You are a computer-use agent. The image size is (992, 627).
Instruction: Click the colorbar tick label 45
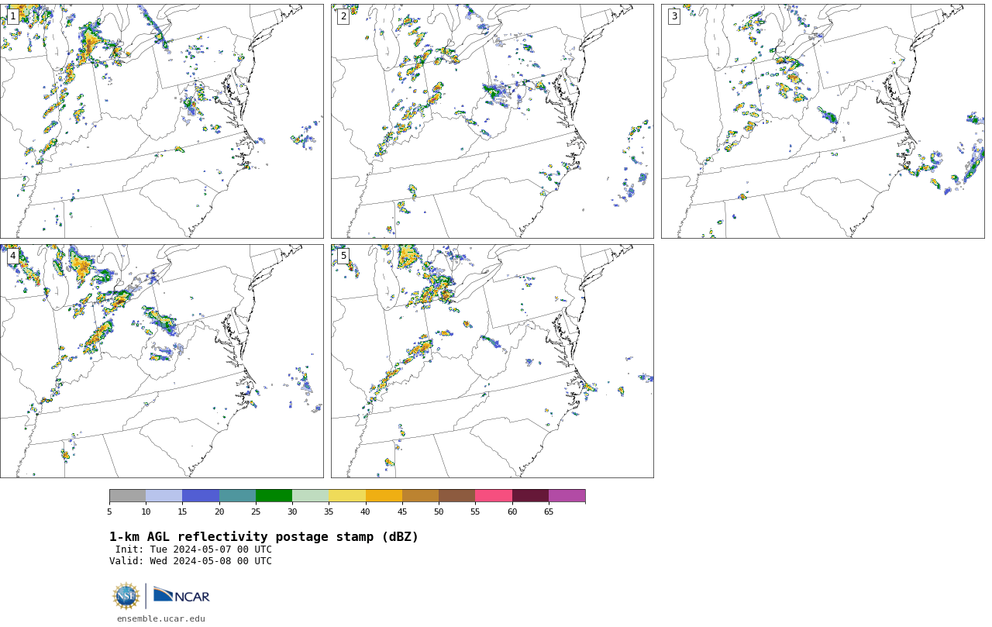pyautogui.click(x=402, y=512)
